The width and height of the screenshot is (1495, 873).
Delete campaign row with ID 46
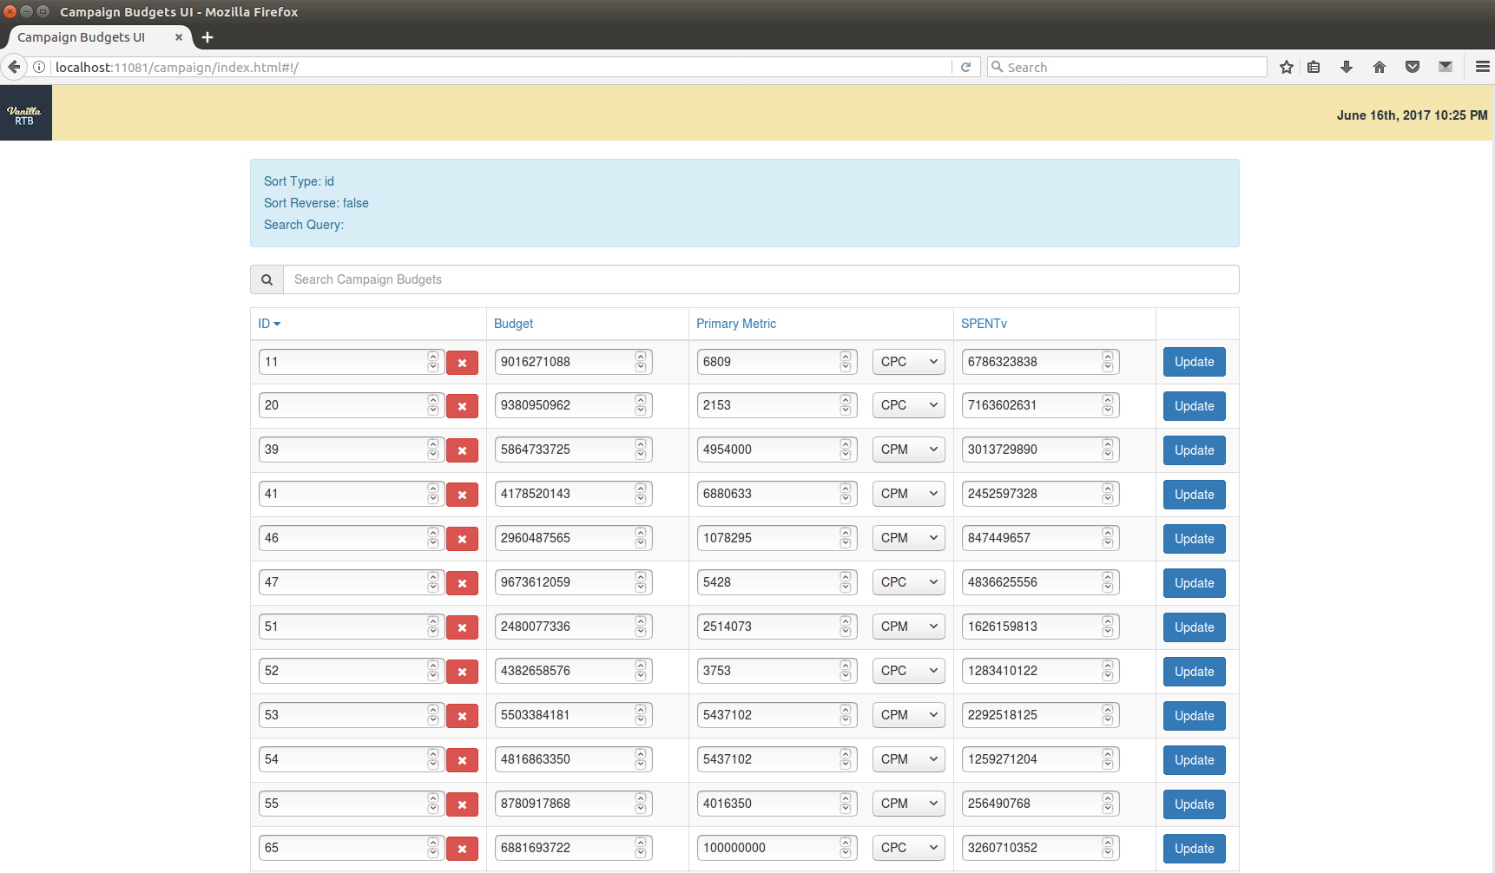[x=462, y=539]
